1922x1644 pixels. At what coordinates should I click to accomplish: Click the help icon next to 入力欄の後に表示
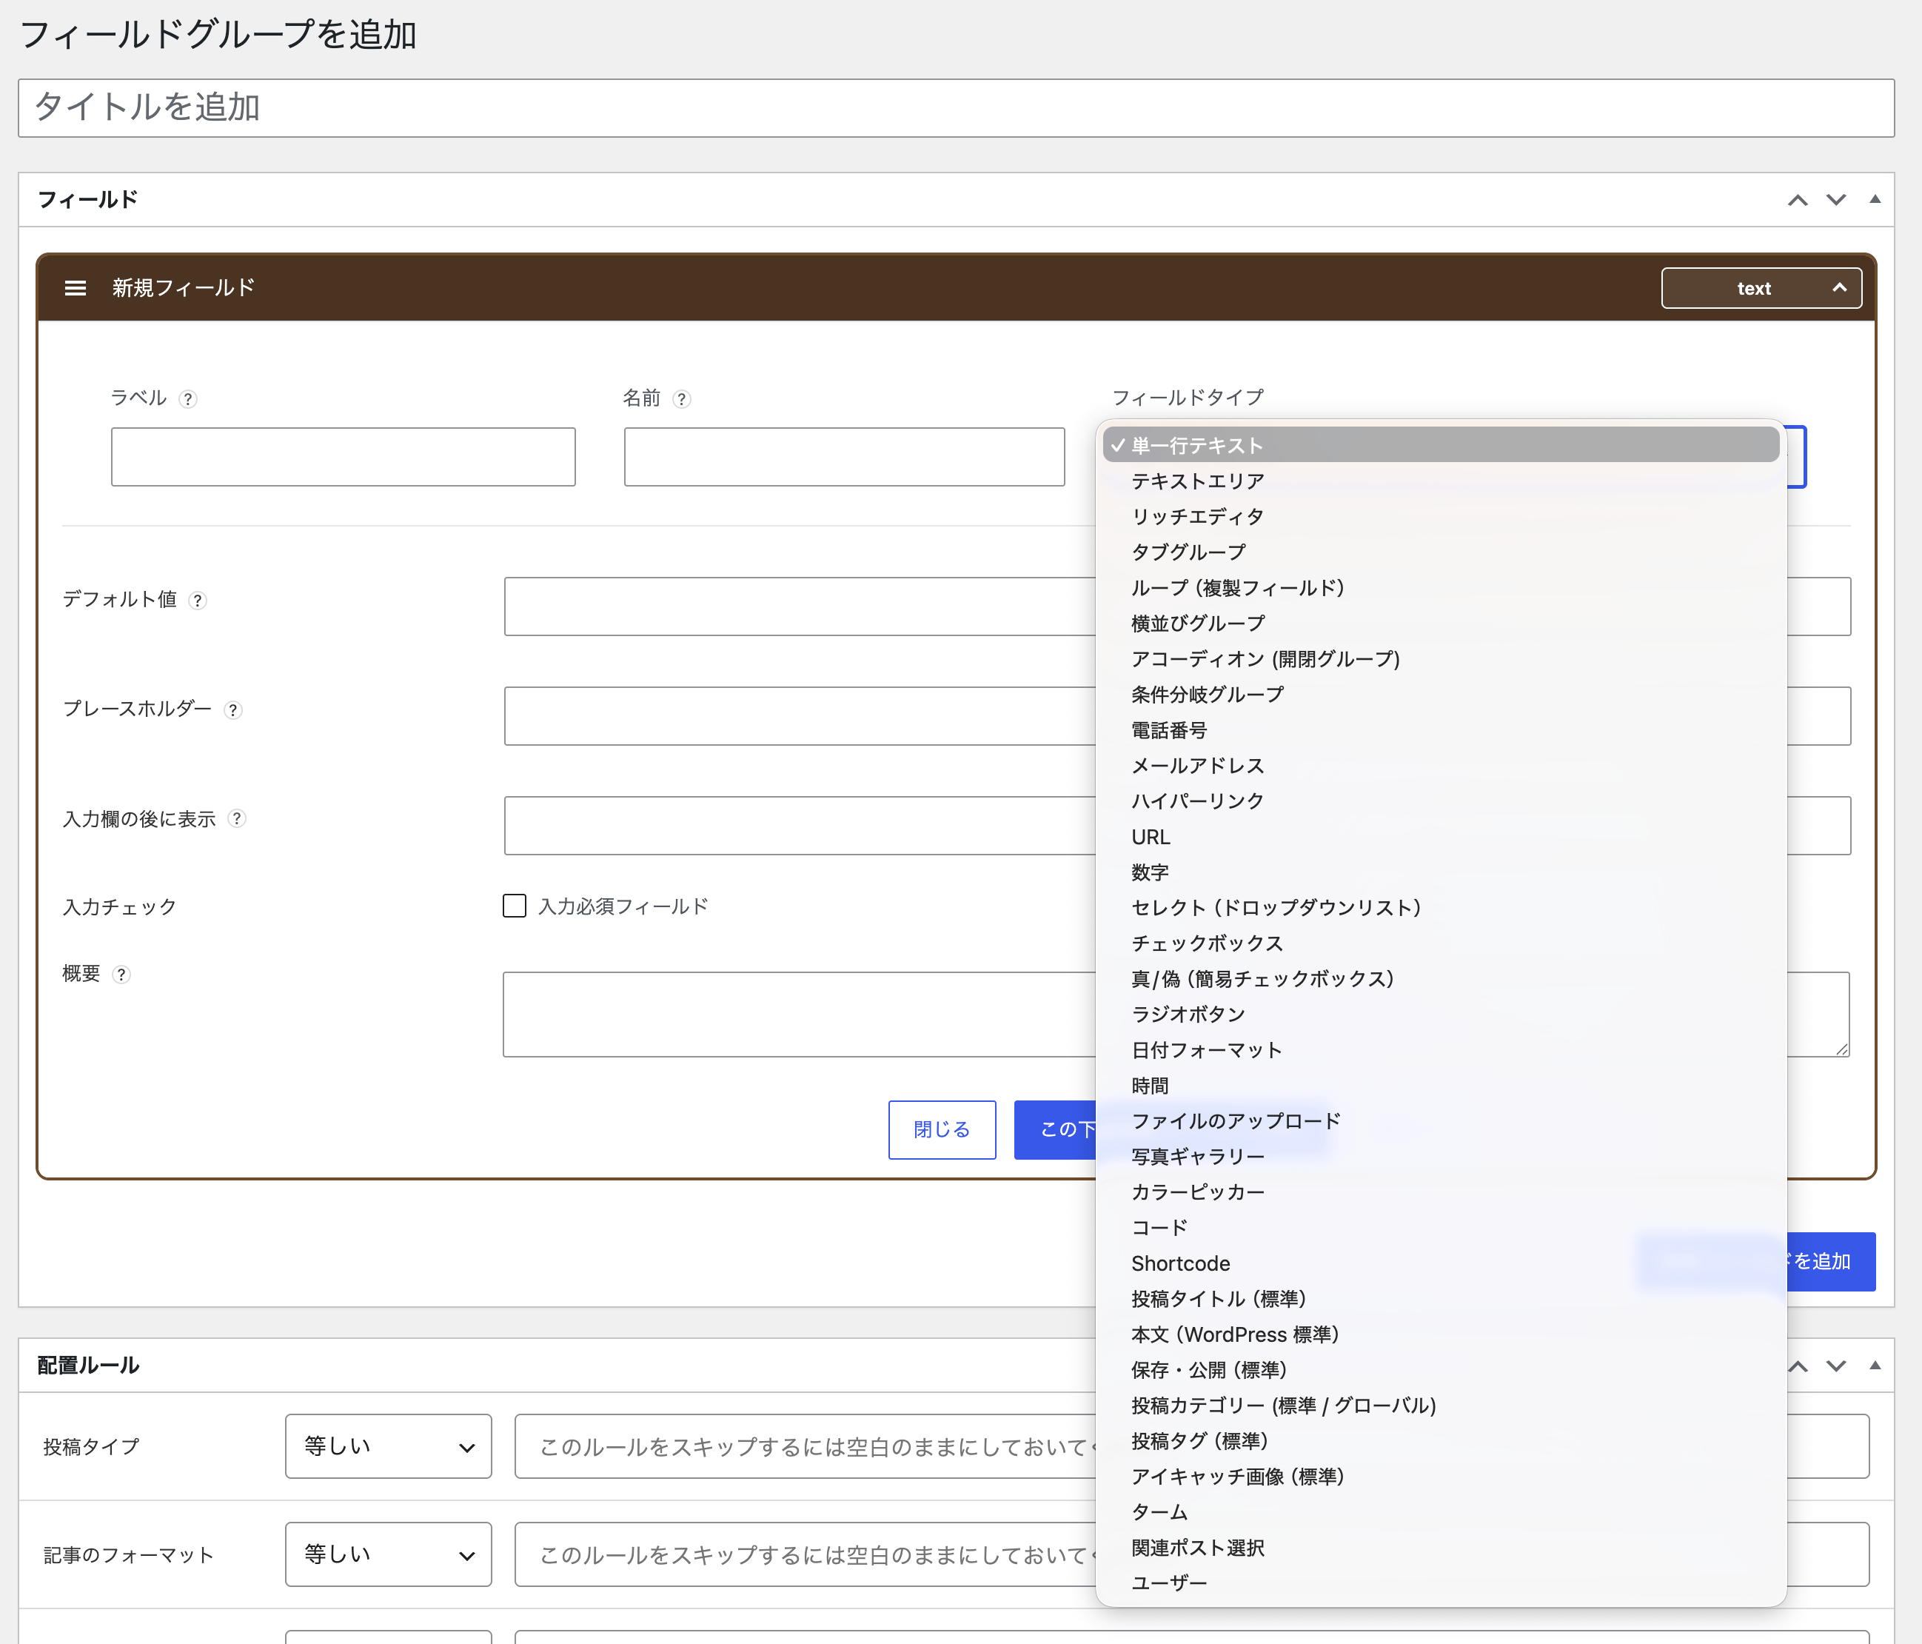pos(236,818)
